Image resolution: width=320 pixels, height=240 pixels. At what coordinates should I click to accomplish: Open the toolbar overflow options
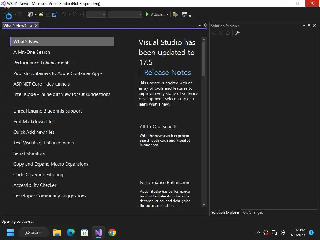(190, 16)
